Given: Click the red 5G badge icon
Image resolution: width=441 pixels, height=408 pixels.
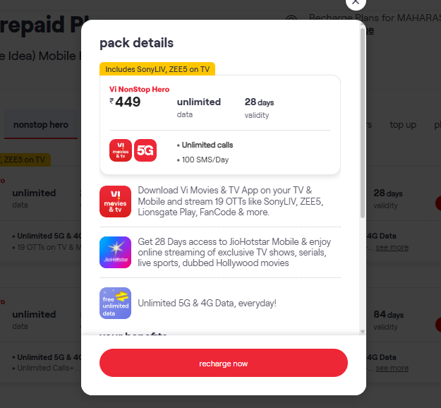Looking at the screenshot, I should (145, 150).
